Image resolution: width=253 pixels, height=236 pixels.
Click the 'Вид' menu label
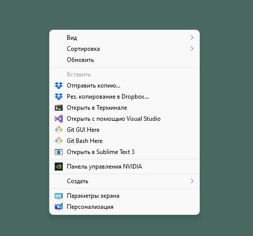72,38
